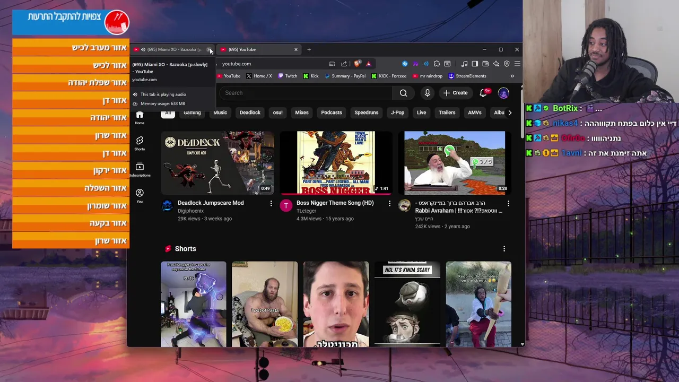
Task: Select the Gaming category chip
Action: 192,112
